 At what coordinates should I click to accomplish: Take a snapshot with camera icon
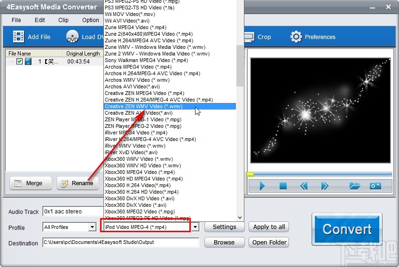pyautogui.click(x=376, y=186)
